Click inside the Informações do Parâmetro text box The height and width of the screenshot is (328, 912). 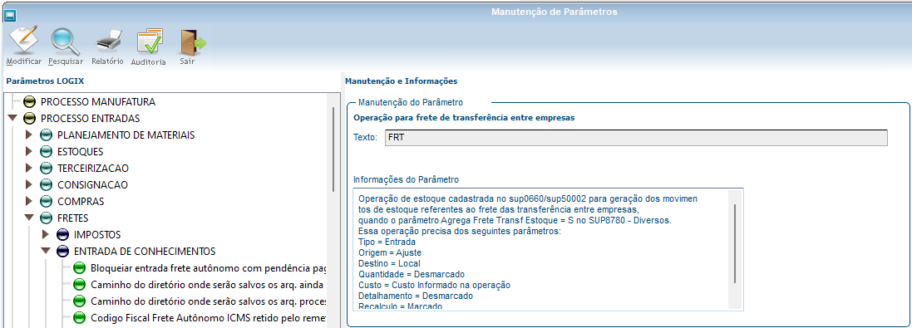pos(549,249)
